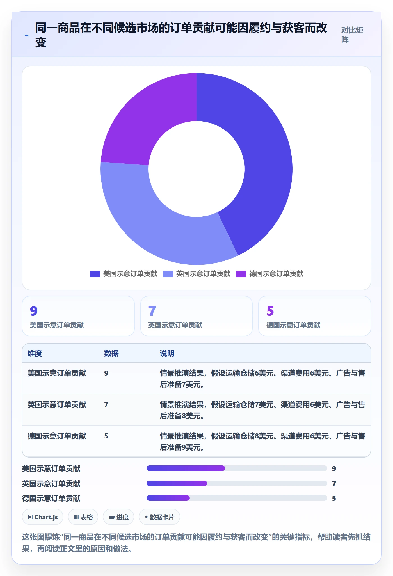
Task: Select the stat card showing 5
Action: tap(315, 316)
